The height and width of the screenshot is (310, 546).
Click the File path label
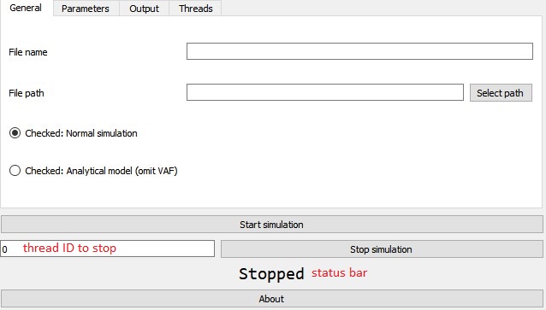[x=27, y=93]
